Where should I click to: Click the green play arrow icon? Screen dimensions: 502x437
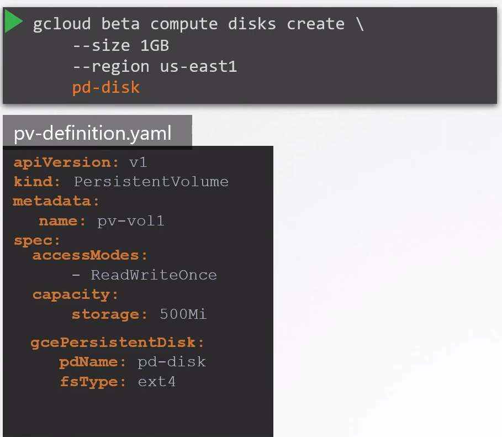[14, 22]
